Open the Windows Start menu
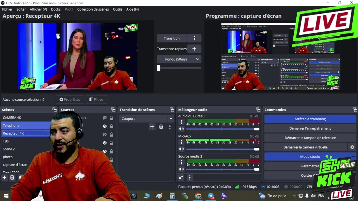 tap(6, 196)
